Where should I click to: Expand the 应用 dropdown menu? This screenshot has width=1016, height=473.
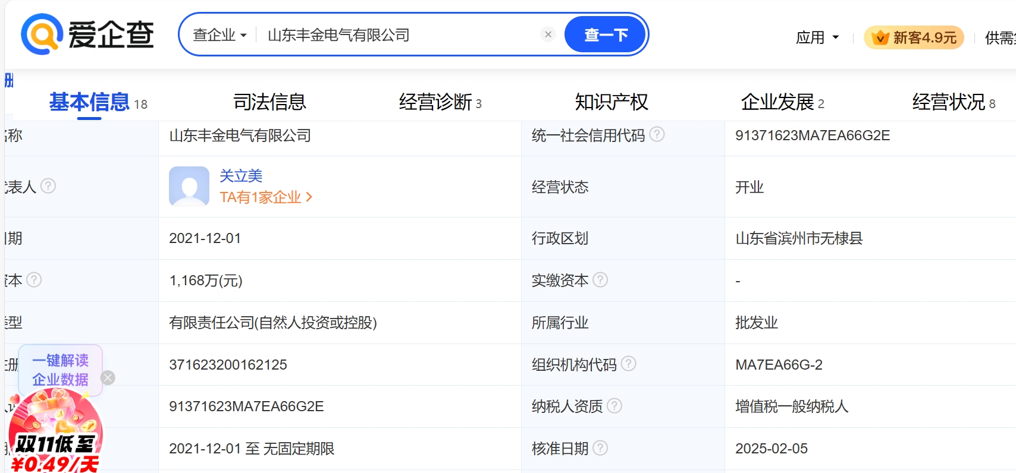817,37
